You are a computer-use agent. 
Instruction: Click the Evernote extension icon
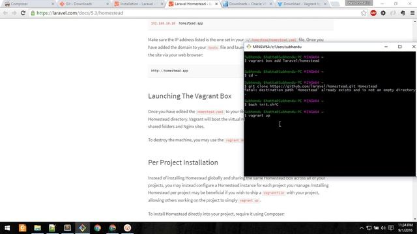(403, 13)
